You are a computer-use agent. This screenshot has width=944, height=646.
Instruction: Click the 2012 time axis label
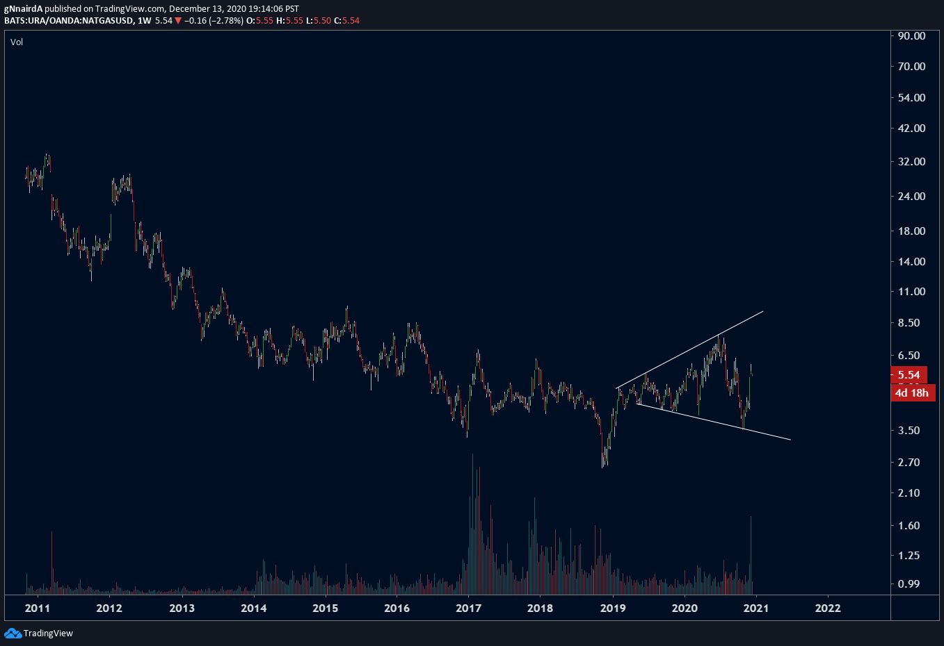(x=109, y=608)
